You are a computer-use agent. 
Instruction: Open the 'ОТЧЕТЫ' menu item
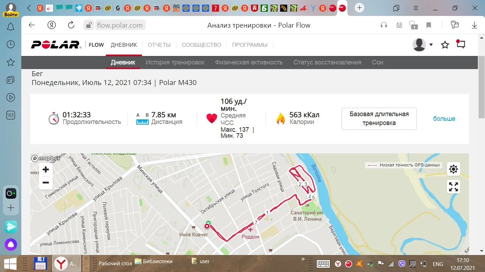(159, 45)
